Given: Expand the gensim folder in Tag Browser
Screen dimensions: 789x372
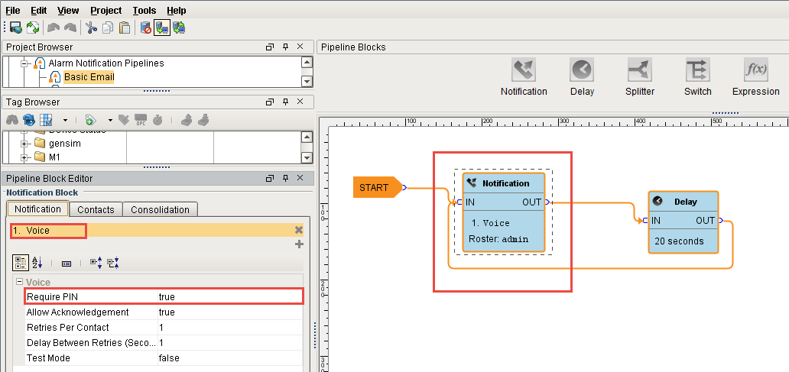Looking at the screenshot, I should [24, 144].
